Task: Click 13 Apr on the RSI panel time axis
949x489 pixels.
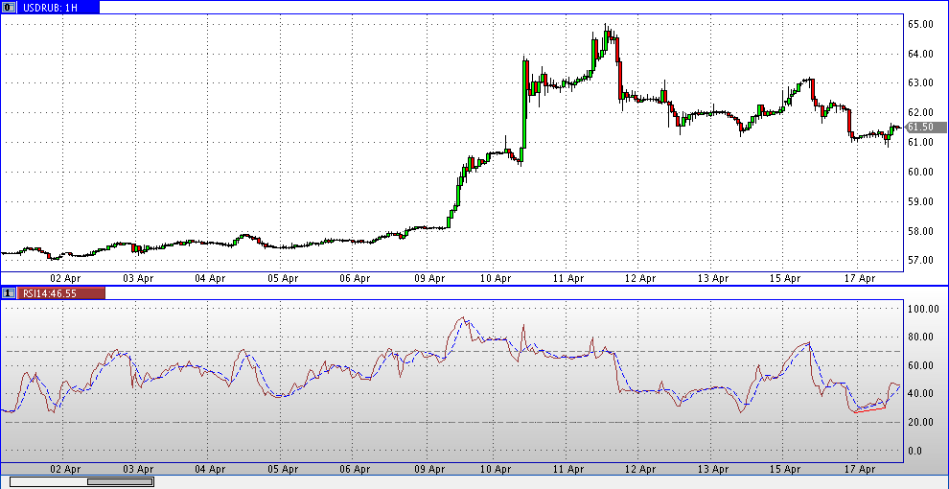Action: click(713, 469)
